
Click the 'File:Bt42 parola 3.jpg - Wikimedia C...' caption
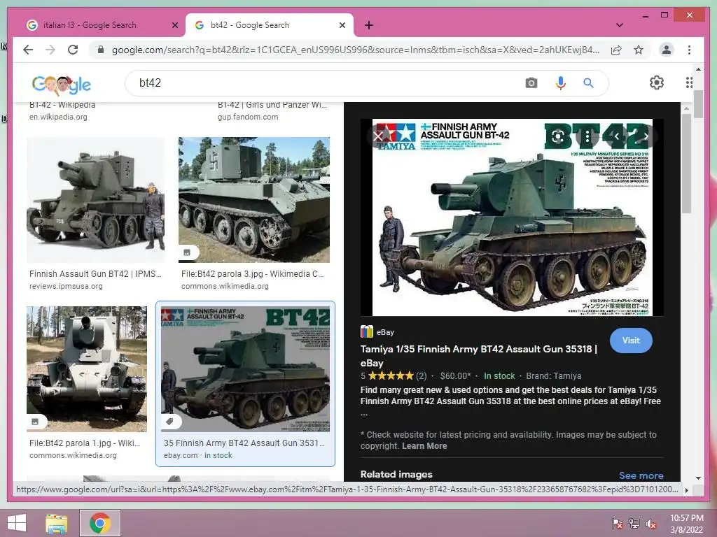(252, 273)
